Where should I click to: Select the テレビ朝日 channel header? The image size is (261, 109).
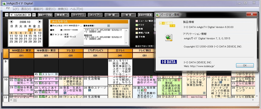[x=145, y=51]
